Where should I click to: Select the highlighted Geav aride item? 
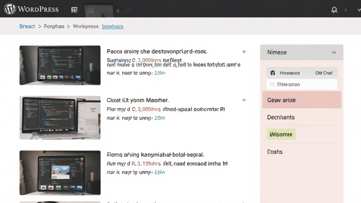click(x=302, y=100)
